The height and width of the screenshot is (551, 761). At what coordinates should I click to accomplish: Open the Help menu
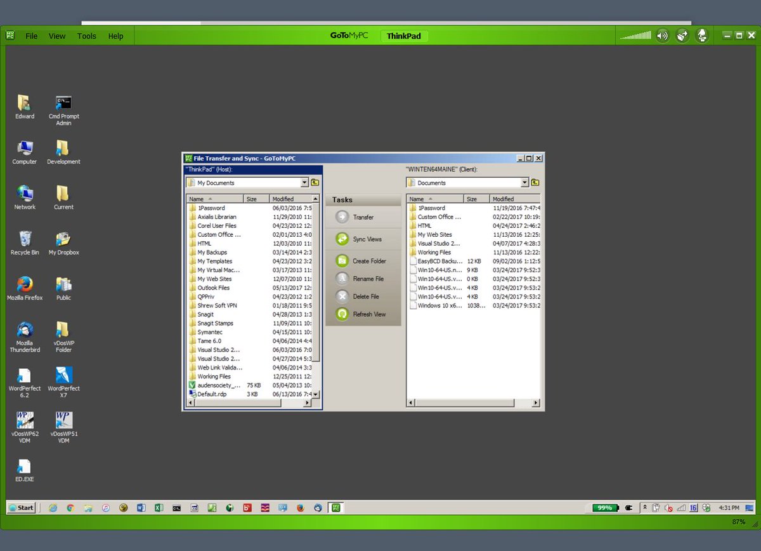tap(115, 36)
